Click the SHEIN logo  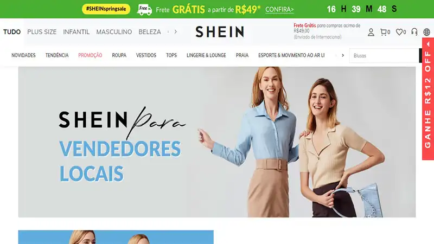(x=220, y=32)
